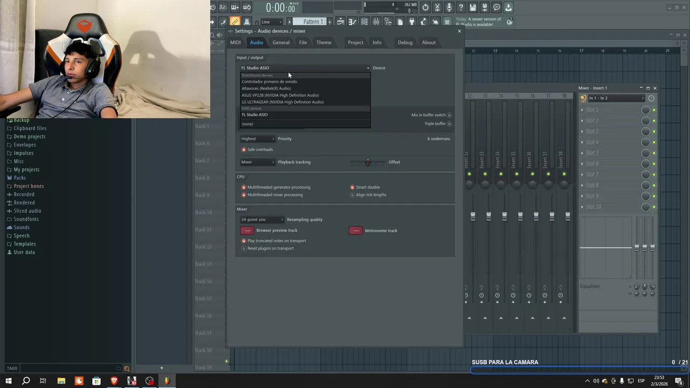The image size is (690, 388).
Task: Open the Channel rack view icon
Action: click(x=364, y=22)
